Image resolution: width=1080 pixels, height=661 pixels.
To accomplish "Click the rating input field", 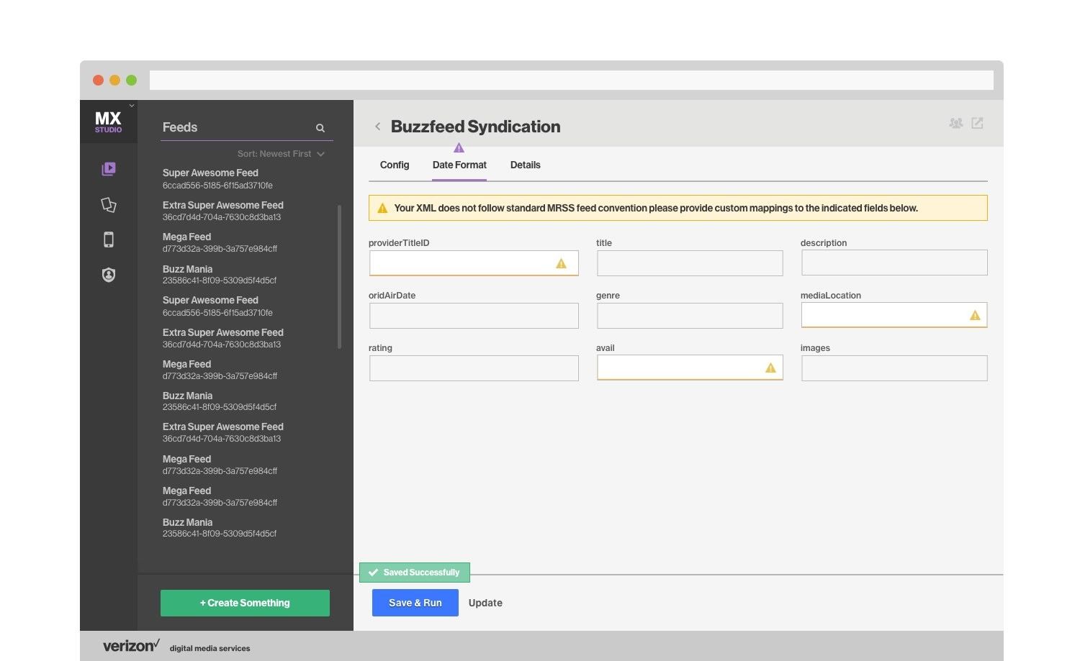I will (474, 368).
